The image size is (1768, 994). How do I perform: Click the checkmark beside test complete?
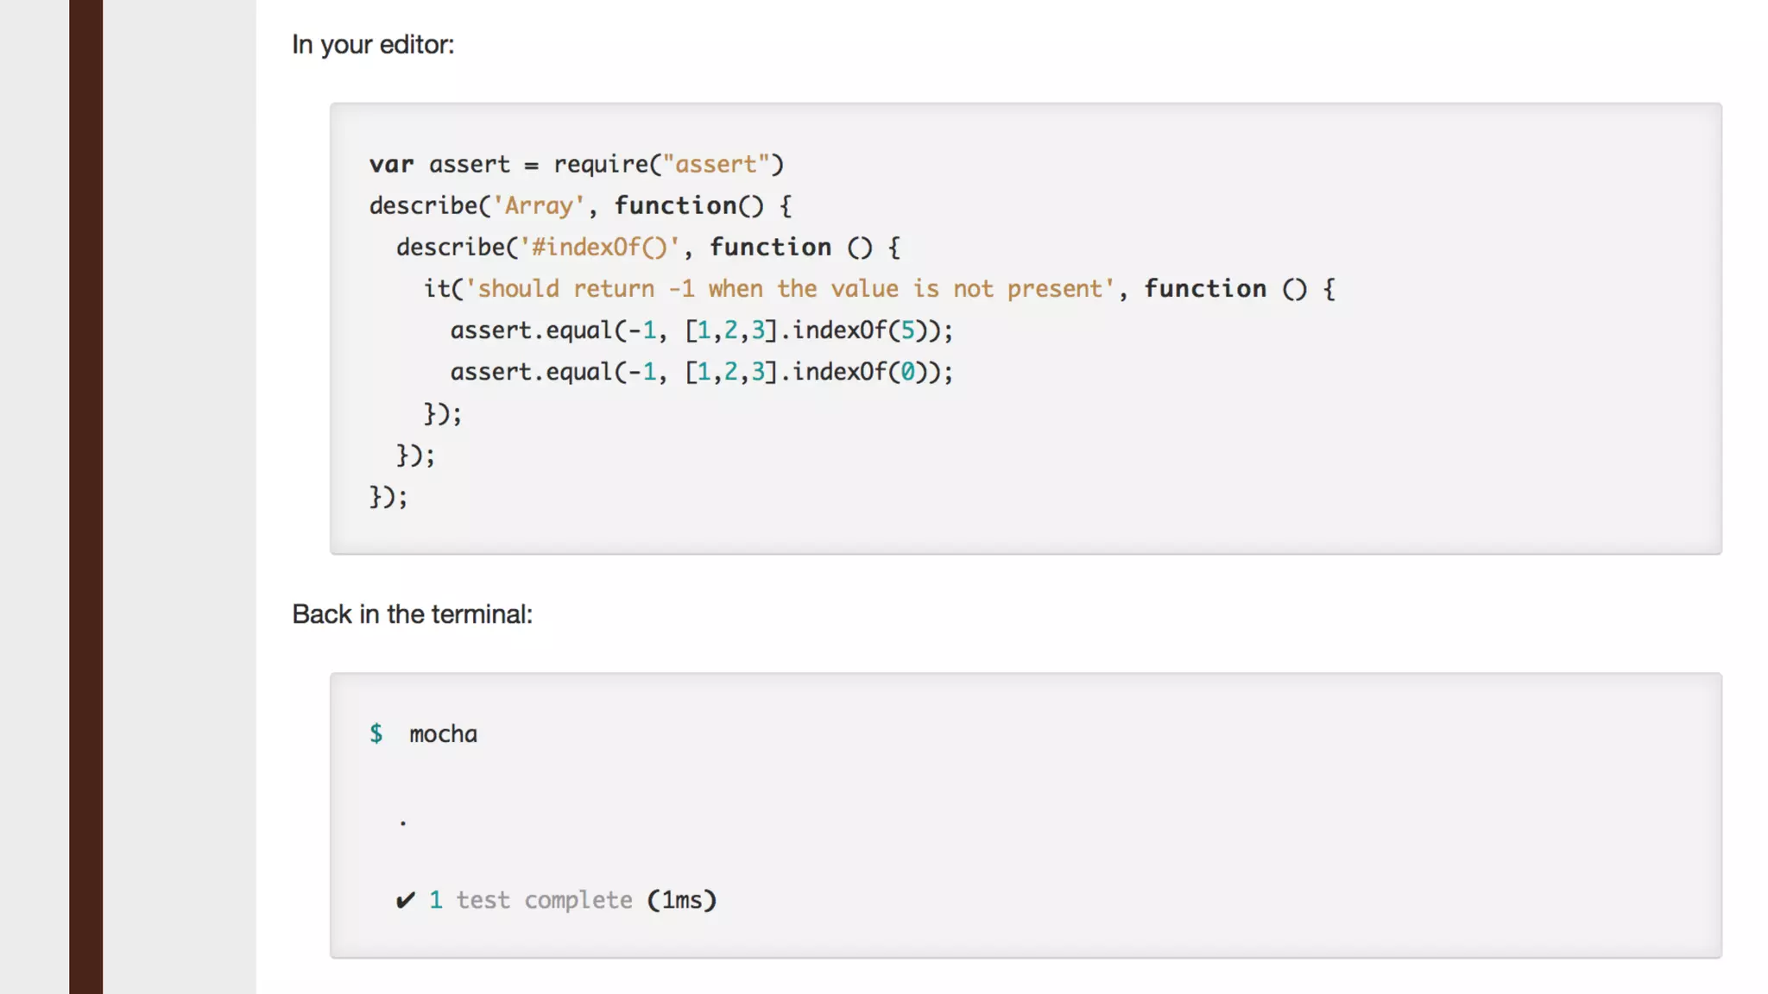click(405, 901)
